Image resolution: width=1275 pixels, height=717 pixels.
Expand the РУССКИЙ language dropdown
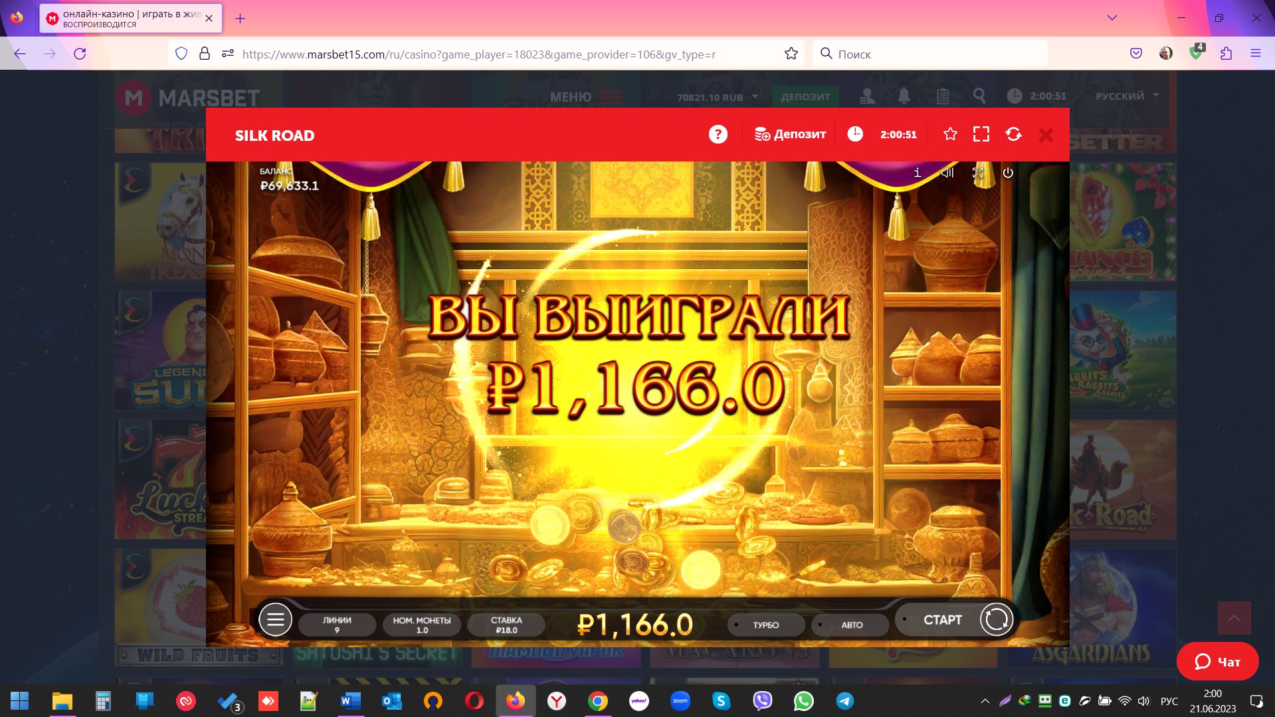1128,96
